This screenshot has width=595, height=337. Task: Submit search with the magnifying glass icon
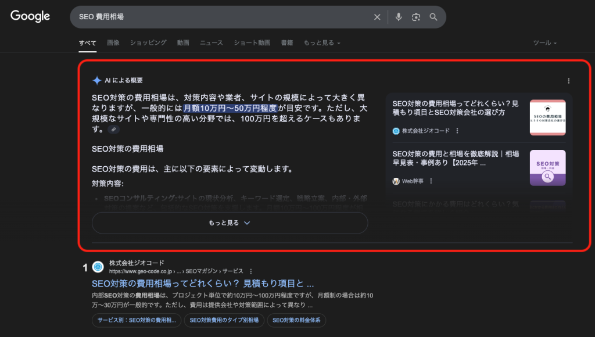coord(433,17)
